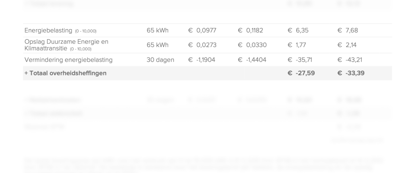
Task: Click the € 1,77 amount
Action: (297, 45)
